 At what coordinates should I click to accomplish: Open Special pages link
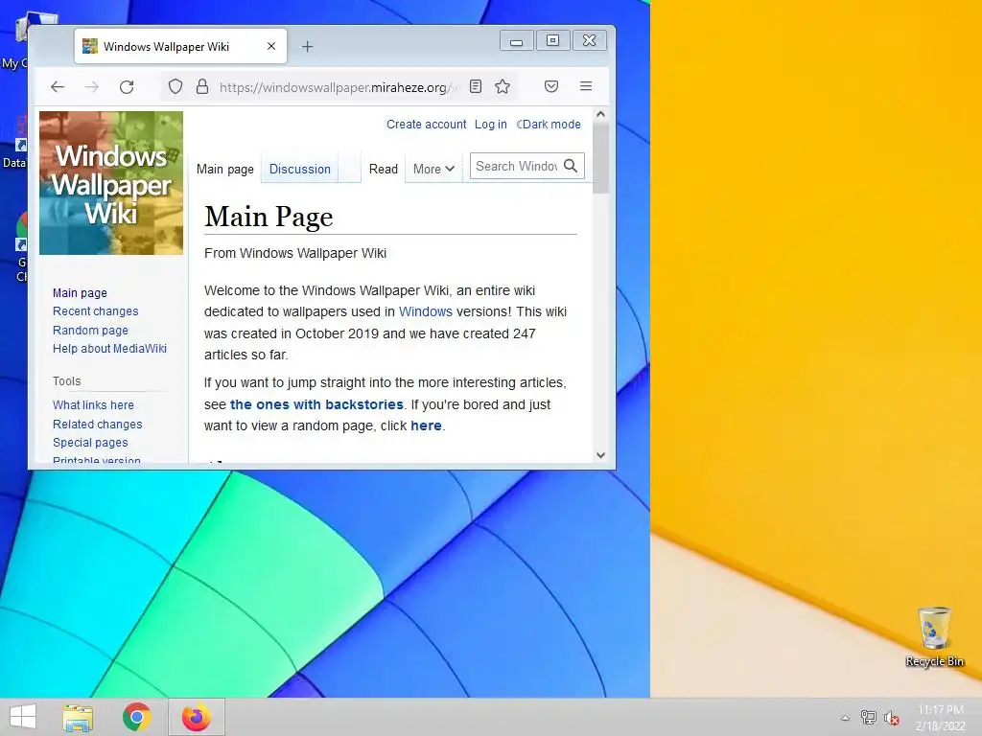90,443
